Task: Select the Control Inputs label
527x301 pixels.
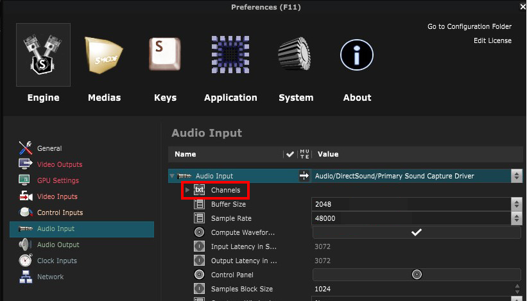Action: click(x=60, y=212)
